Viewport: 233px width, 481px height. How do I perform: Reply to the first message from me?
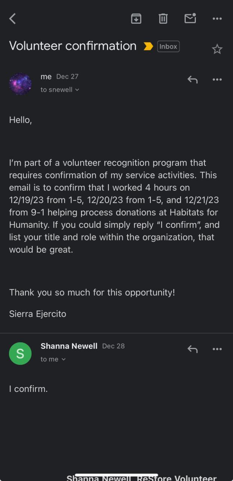[192, 79]
